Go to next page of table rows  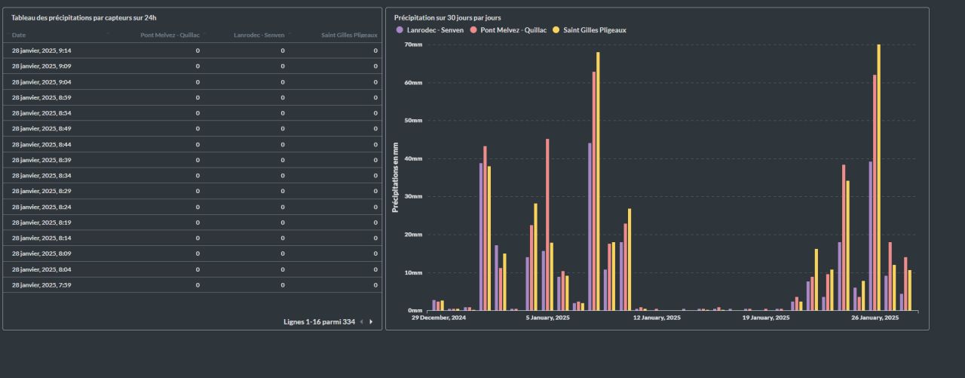point(371,322)
